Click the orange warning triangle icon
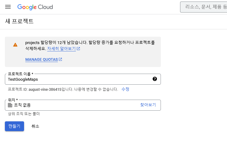This screenshot has width=227, height=162. 15,45
